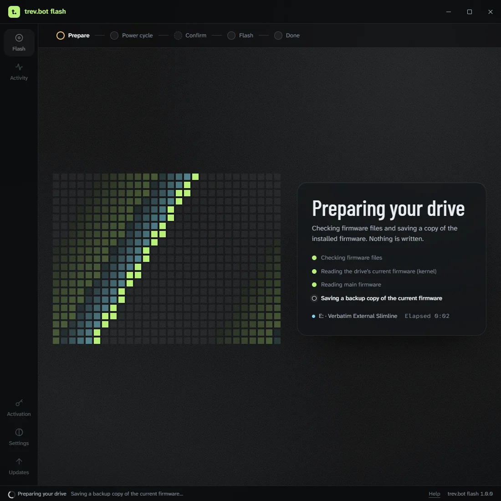Select the Done step
501x501 pixels.
click(x=287, y=36)
